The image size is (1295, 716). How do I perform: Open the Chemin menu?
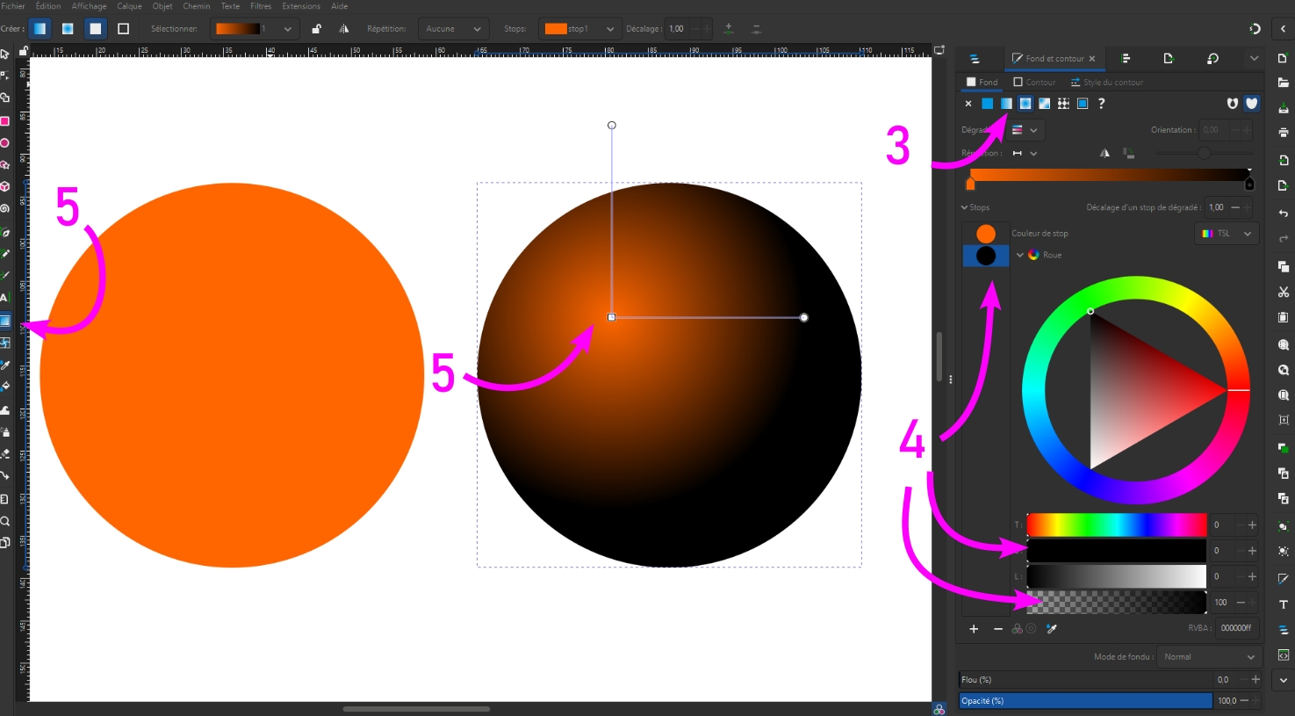[x=197, y=6]
